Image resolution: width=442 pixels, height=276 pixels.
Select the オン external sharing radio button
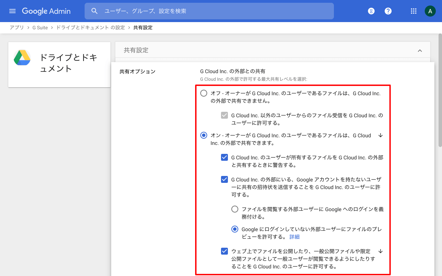click(204, 135)
